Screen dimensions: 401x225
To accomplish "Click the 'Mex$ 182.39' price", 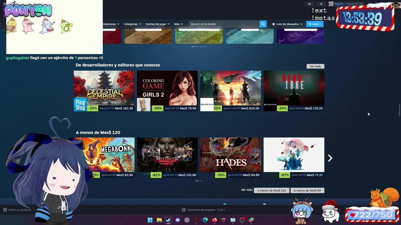I will (x=124, y=108).
